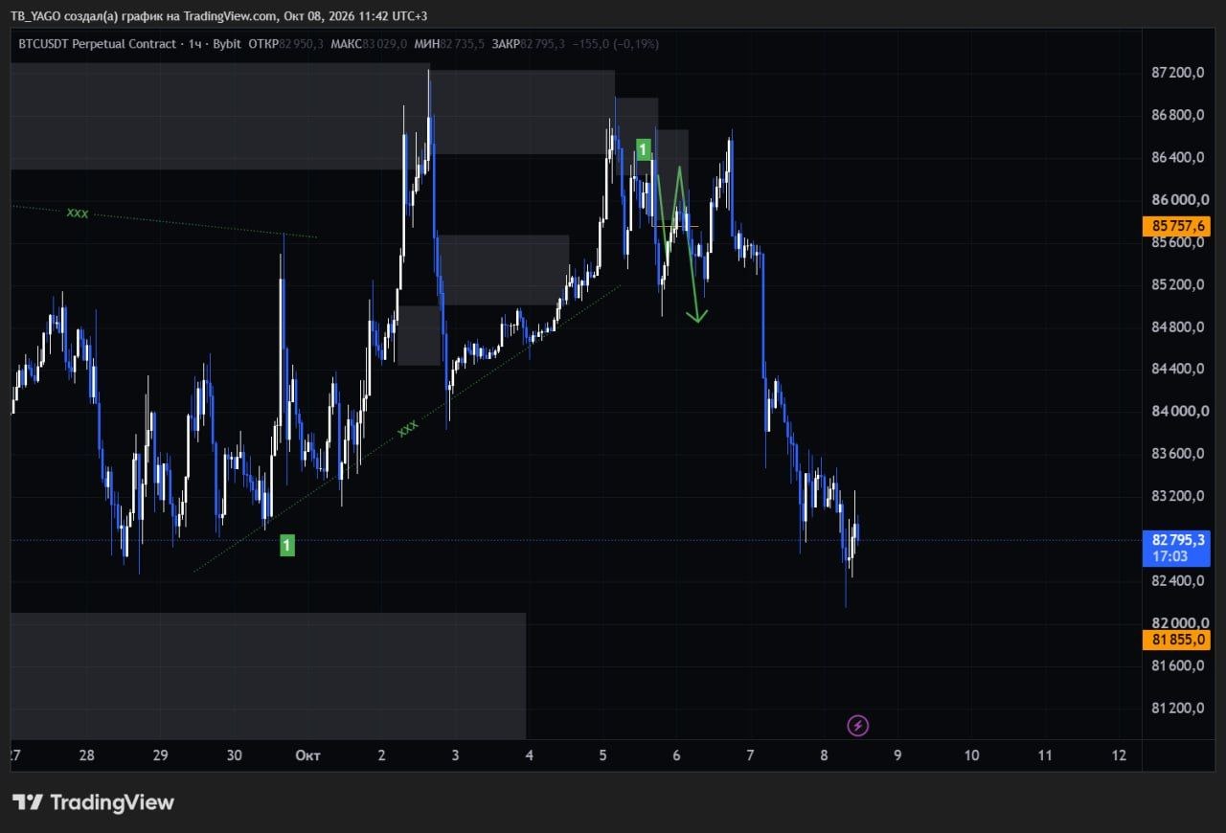Click the 83600,0 price axis label

[x=1177, y=453]
